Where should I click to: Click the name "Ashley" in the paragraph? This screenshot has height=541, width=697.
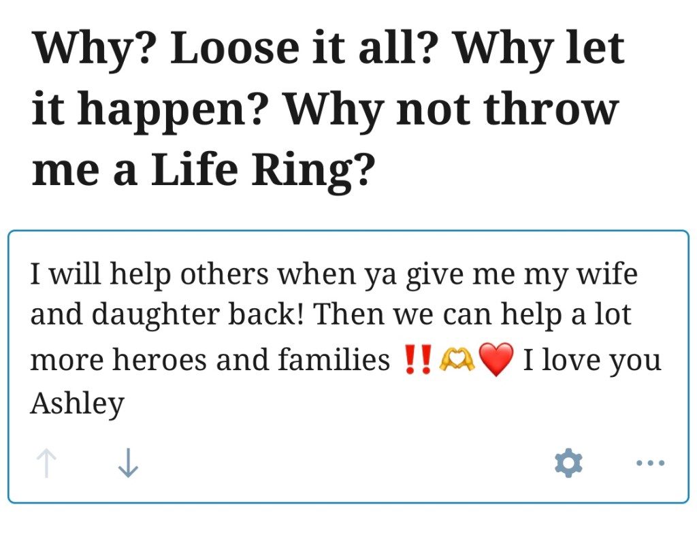(x=77, y=403)
